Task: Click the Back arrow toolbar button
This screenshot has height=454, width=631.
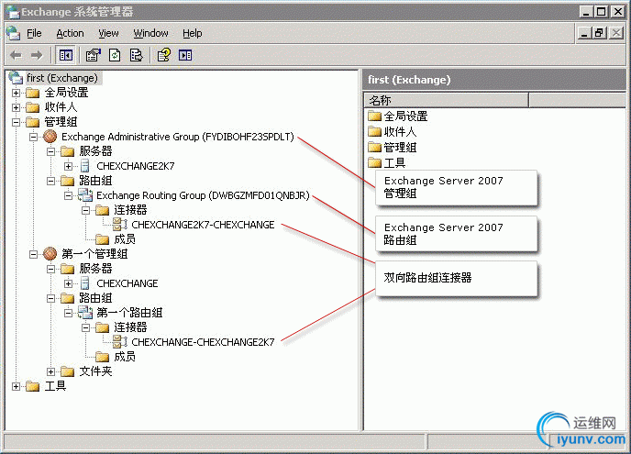Action: click(x=17, y=55)
